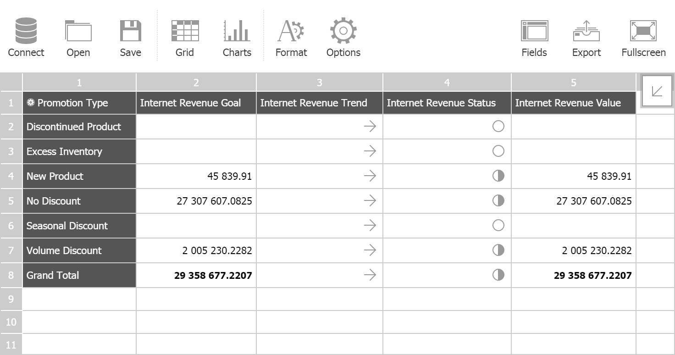Click the Internet Revenue Status header cell
Image resolution: width=675 pixels, height=355 pixels.
coord(446,103)
